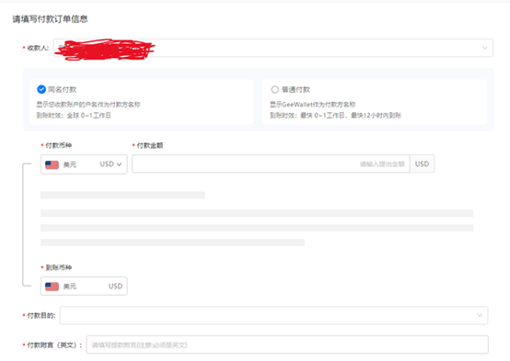Open the 付款目的 dropdown
The height and width of the screenshot is (361, 510).
[273, 315]
